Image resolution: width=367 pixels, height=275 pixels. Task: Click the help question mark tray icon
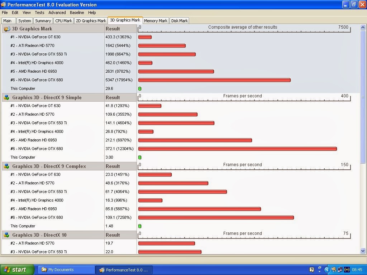coord(311,270)
